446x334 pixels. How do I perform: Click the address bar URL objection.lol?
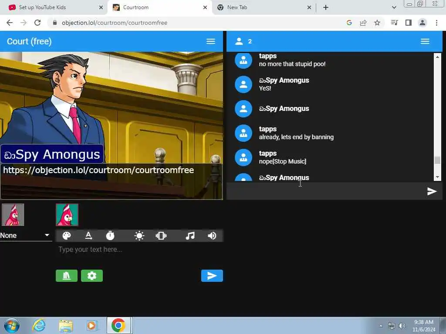tap(115, 23)
